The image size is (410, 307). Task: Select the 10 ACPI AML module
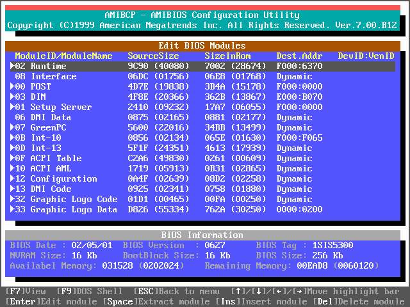click(202, 168)
